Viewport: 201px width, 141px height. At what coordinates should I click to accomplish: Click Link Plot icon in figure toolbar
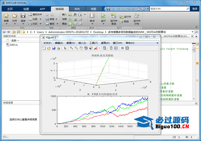click(x=105, y=48)
